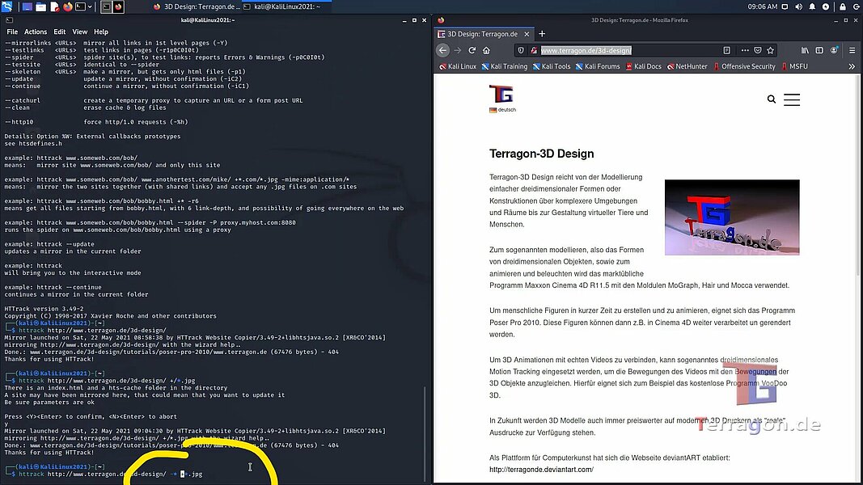Click the terminal window menu icon in title bar

9,20
